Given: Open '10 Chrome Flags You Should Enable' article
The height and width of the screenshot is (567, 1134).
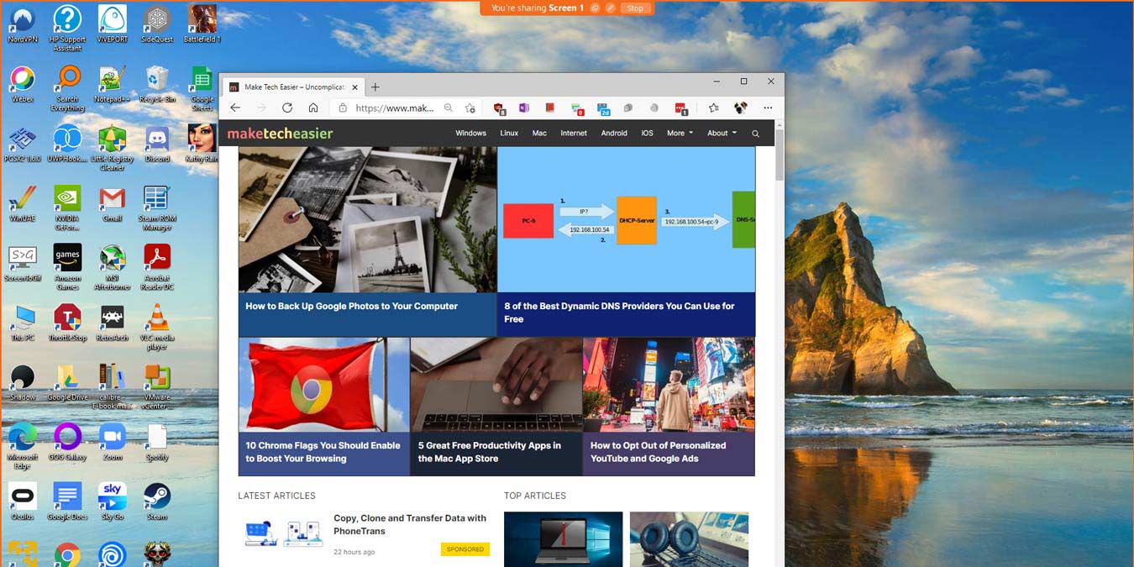Looking at the screenshot, I should (x=323, y=452).
